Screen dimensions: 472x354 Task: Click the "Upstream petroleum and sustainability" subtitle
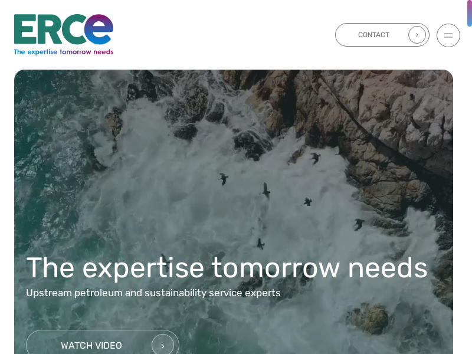pos(153,293)
